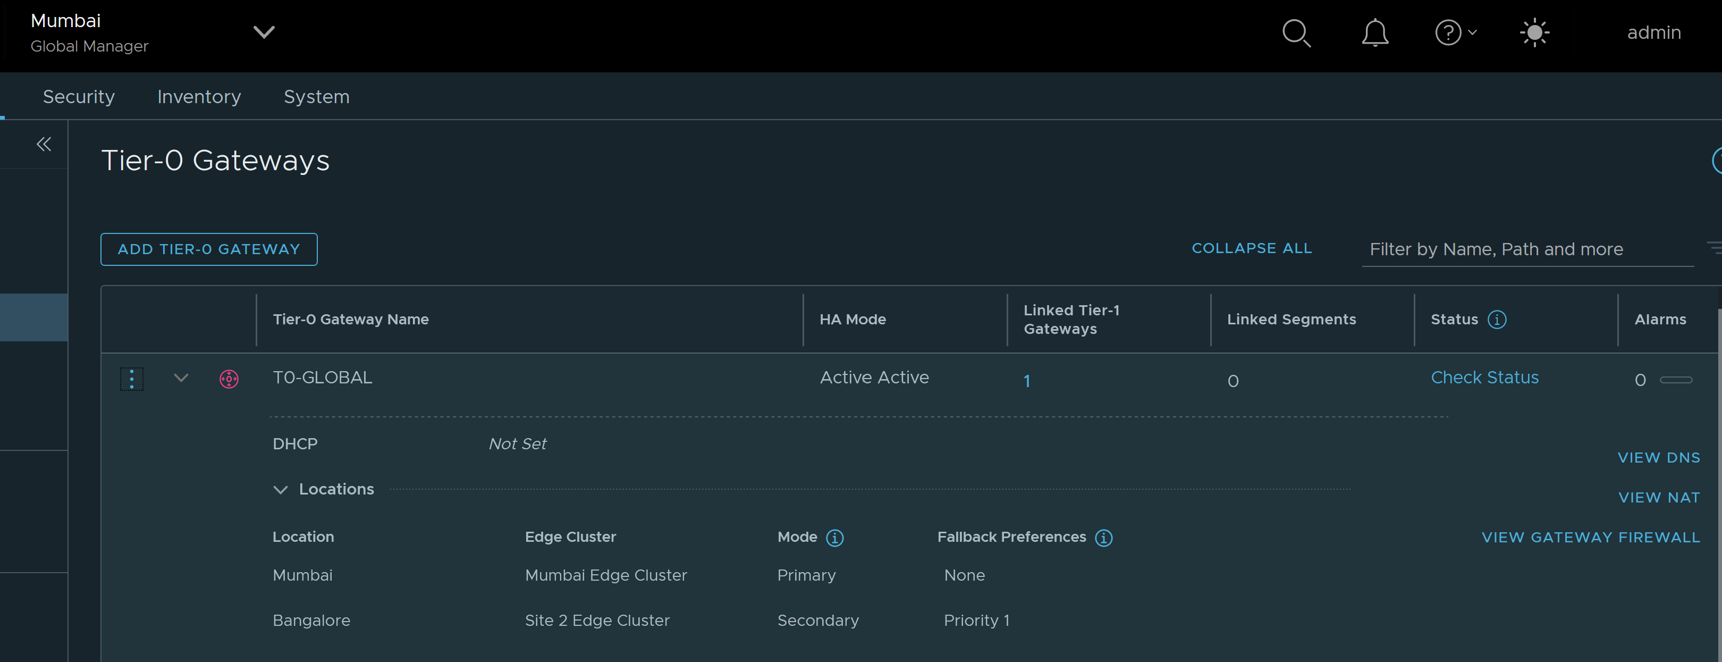Click the Check Status link
The image size is (1722, 662).
(x=1484, y=378)
